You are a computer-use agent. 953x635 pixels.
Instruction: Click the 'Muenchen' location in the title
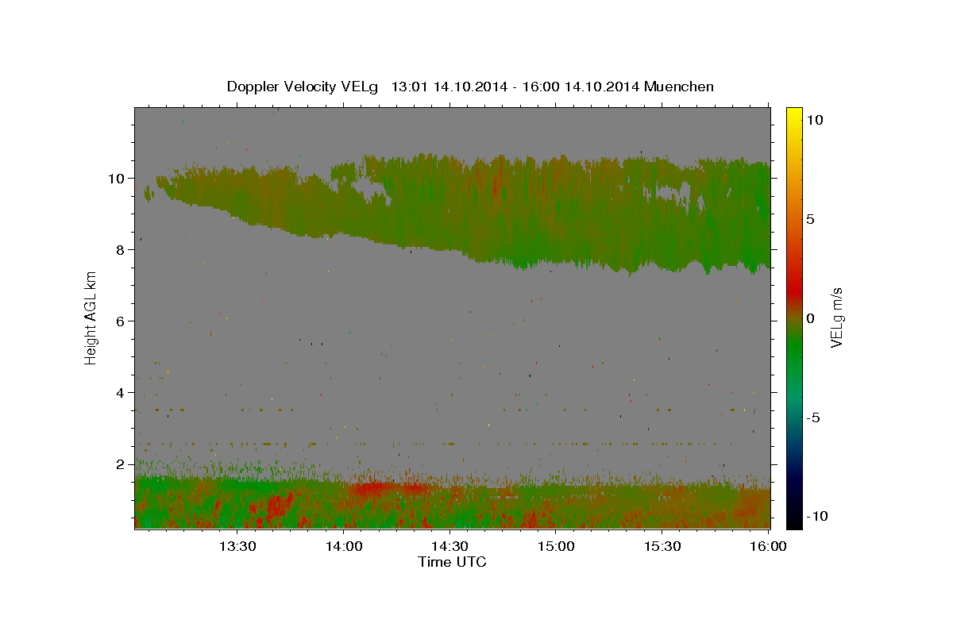click(x=679, y=87)
